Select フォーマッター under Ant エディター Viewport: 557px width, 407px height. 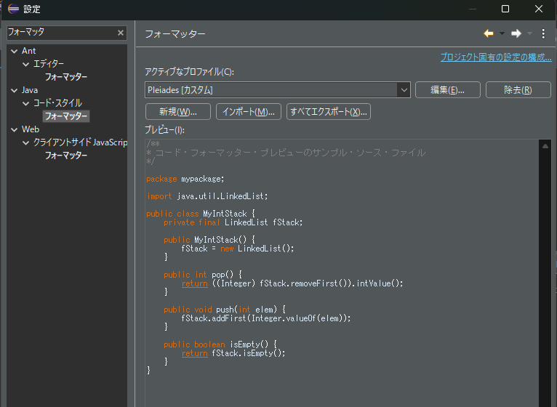coord(65,77)
